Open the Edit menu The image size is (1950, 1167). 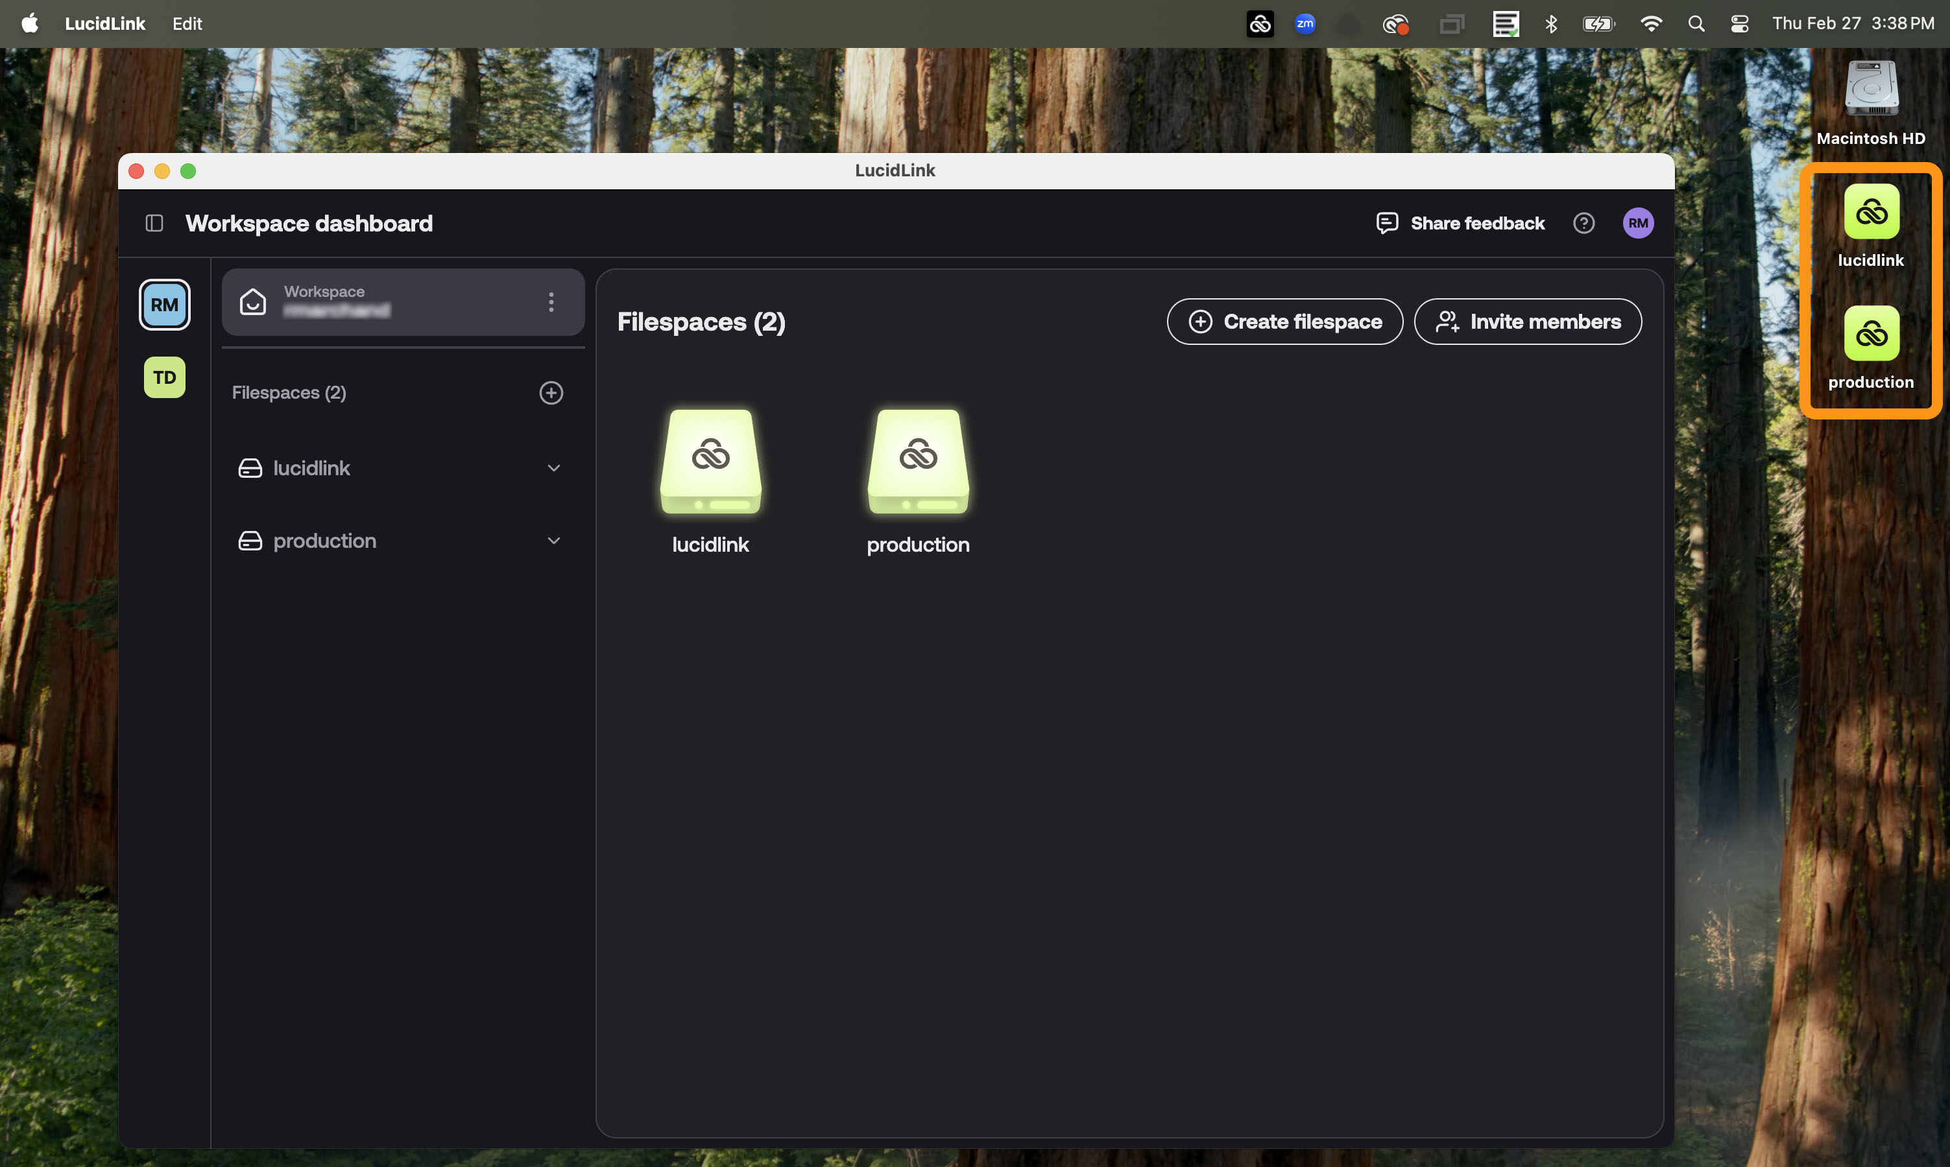(x=187, y=23)
